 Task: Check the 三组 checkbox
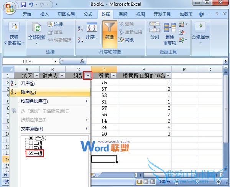coord(31,147)
